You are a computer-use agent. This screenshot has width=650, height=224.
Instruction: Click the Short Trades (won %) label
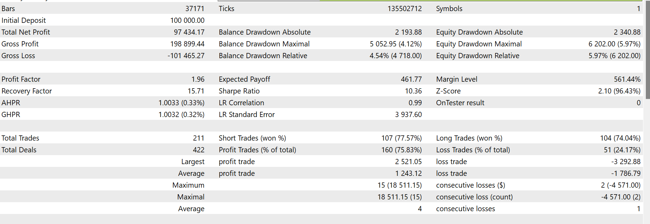252,138
